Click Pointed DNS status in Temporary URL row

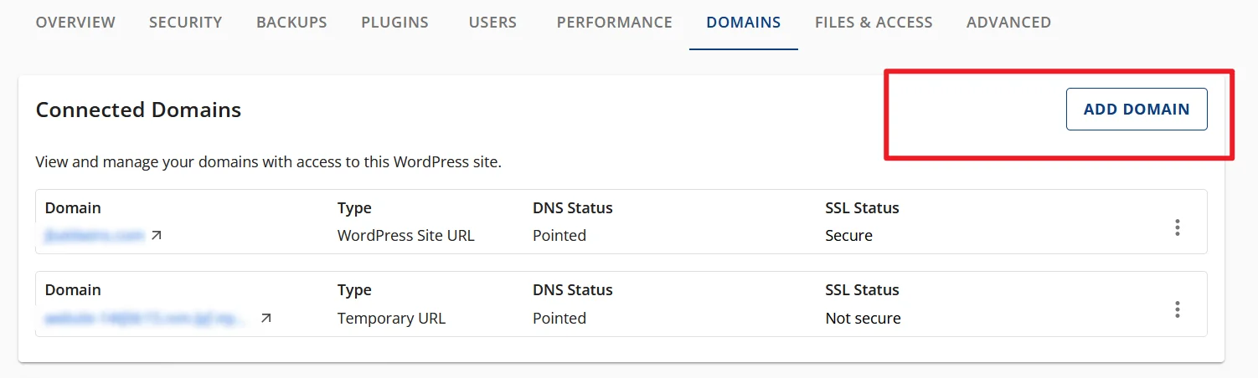(559, 319)
